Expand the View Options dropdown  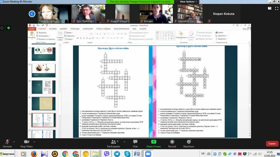click(188, 2)
